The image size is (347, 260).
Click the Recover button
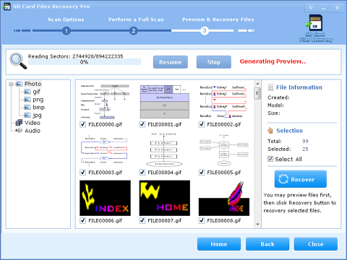(x=301, y=179)
